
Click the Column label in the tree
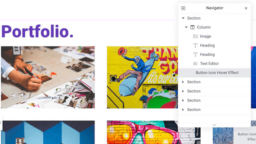(x=204, y=27)
